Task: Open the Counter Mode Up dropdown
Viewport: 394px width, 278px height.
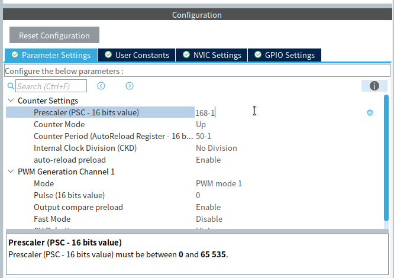Action: point(201,124)
